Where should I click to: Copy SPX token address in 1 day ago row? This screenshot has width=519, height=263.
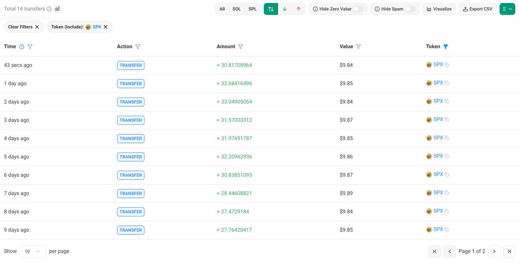tap(447, 83)
